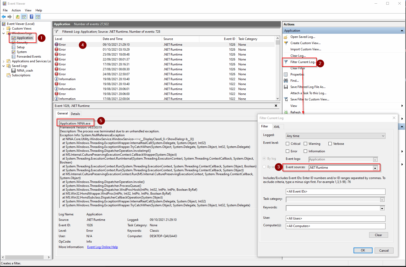This screenshot has height=267, width=406.
Task: Tick the Error event level checkbox
Action: [x=287, y=151]
